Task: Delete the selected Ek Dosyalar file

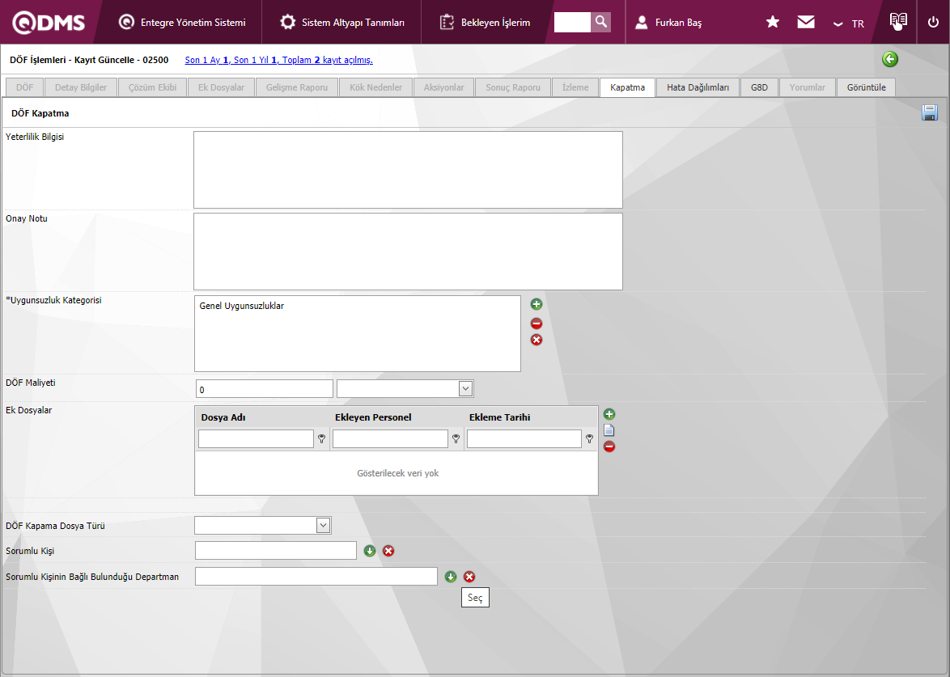Action: click(609, 446)
